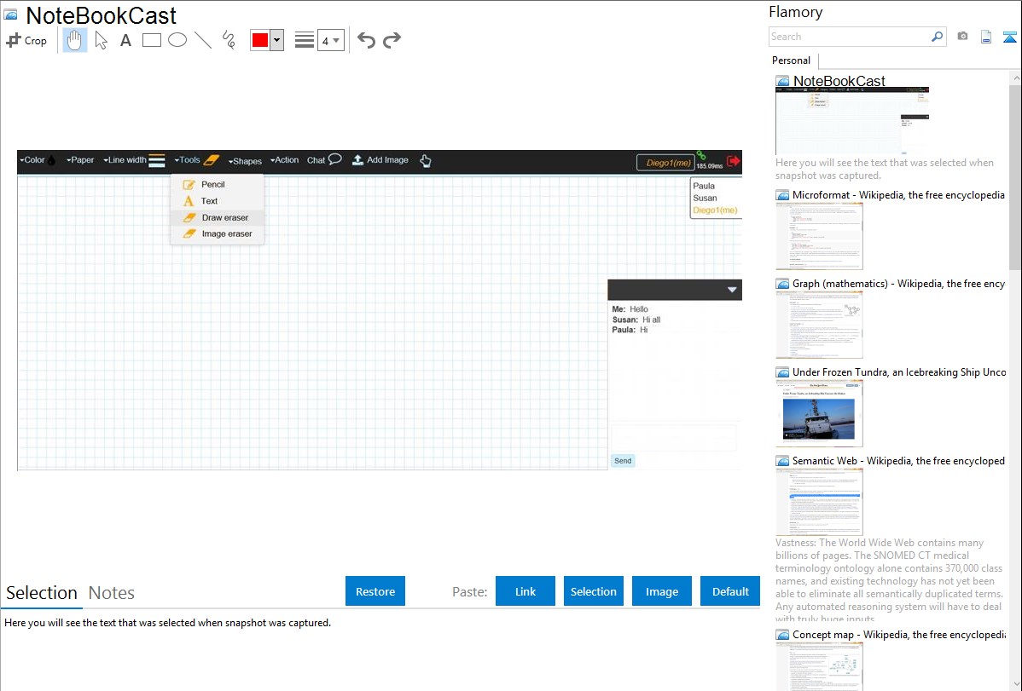Select Text from the Tools menu

(x=217, y=200)
